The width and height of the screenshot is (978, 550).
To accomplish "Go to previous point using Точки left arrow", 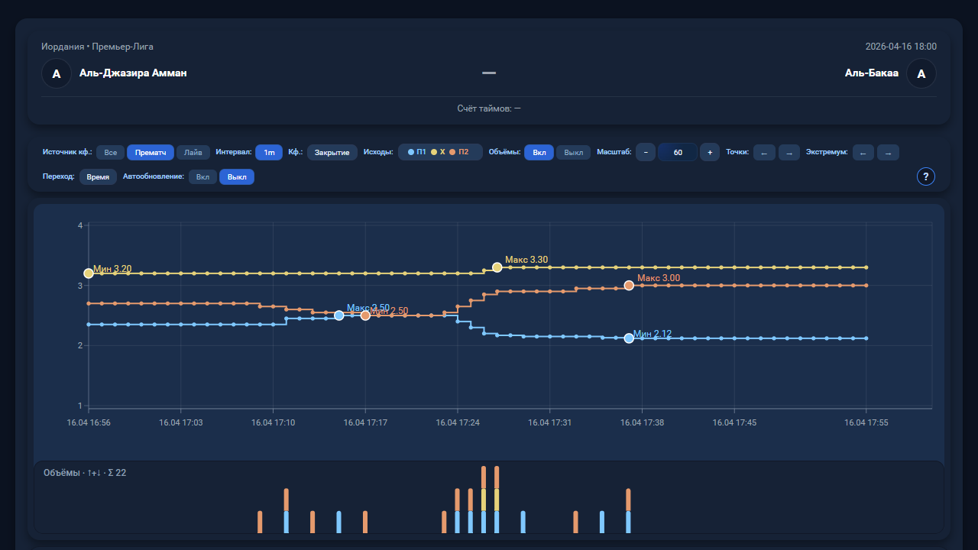I will coord(764,153).
